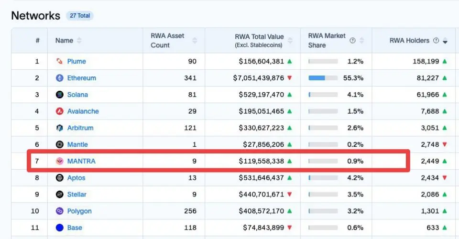459x239 pixels.
Task: Click the Solana logo icon
Action: 59,95
